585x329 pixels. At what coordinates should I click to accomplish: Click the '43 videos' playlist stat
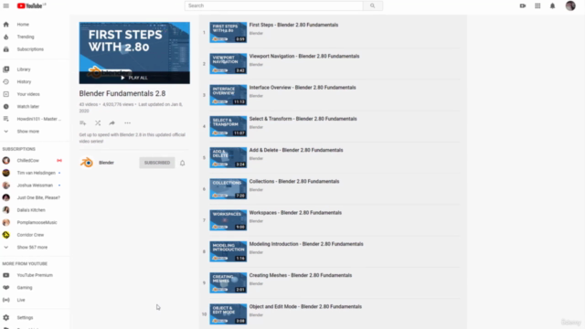click(89, 104)
